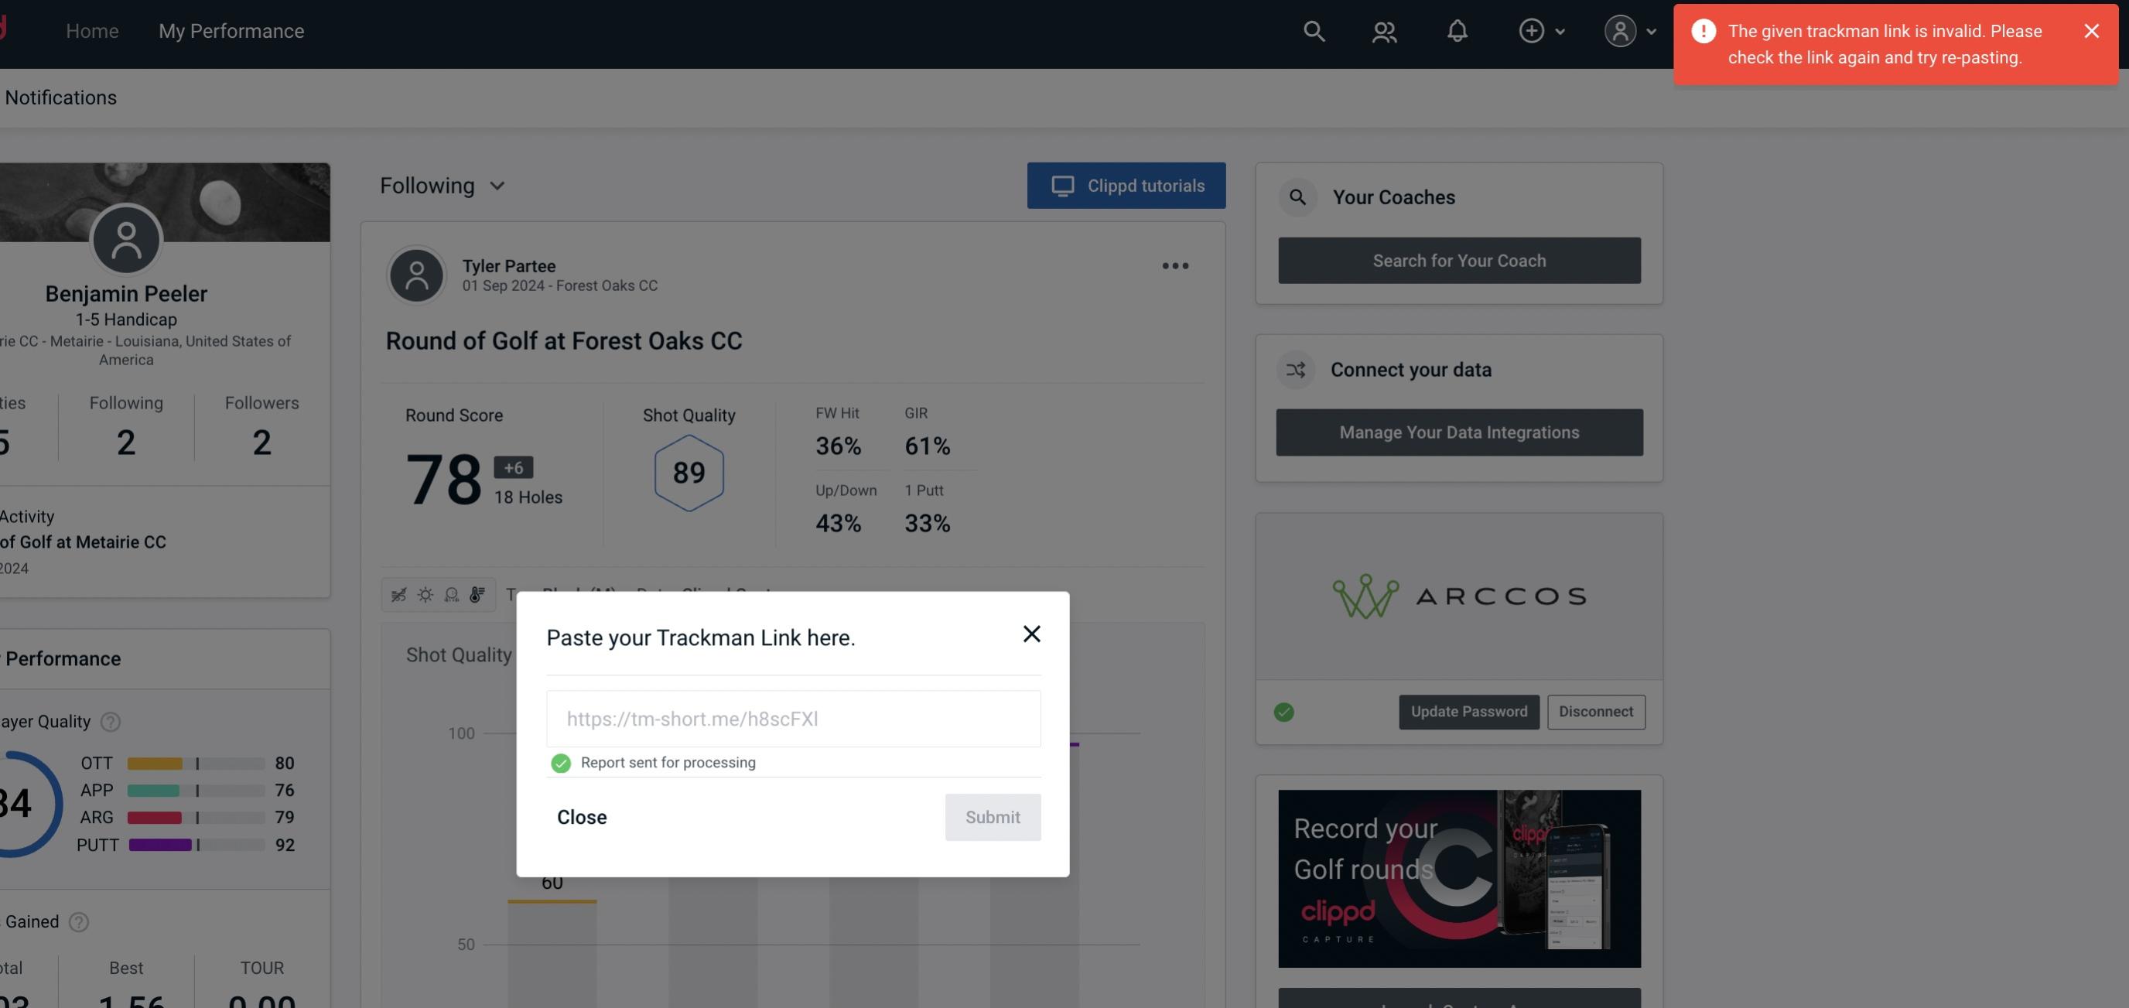
Task: Expand the Following dropdown filter
Action: point(444,185)
